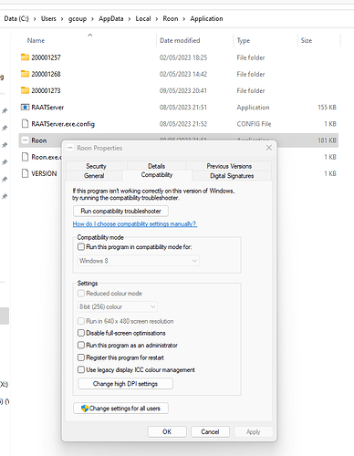This screenshot has width=354, height=456.
Task: Click the Run in 640 x 480 resolution checkbox
Action: [x=81, y=321]
